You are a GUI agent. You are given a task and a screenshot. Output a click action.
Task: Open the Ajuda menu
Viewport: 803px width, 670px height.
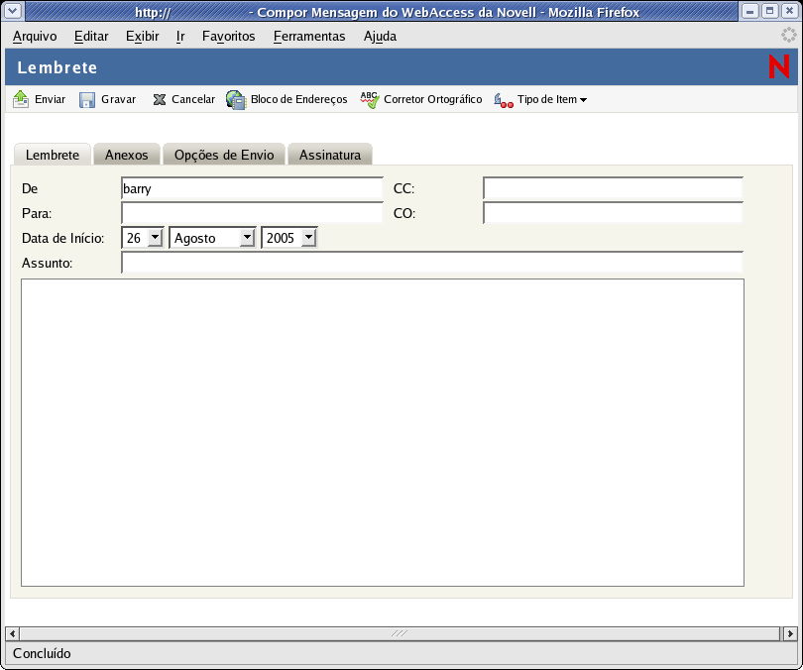tap(380, 37)
